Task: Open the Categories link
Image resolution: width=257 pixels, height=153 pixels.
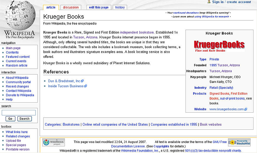Action: pyautogui.click(x=53, y=124)
